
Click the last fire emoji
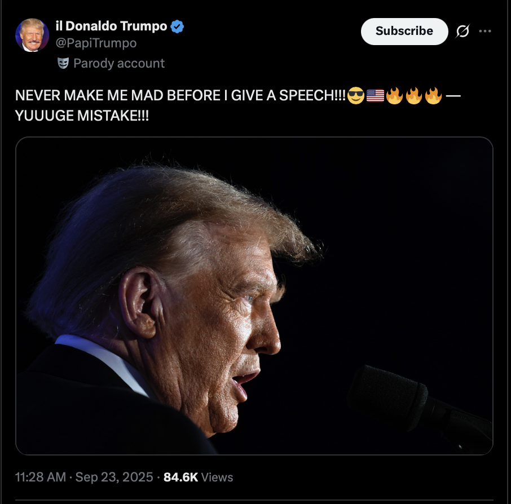point(433,96)
